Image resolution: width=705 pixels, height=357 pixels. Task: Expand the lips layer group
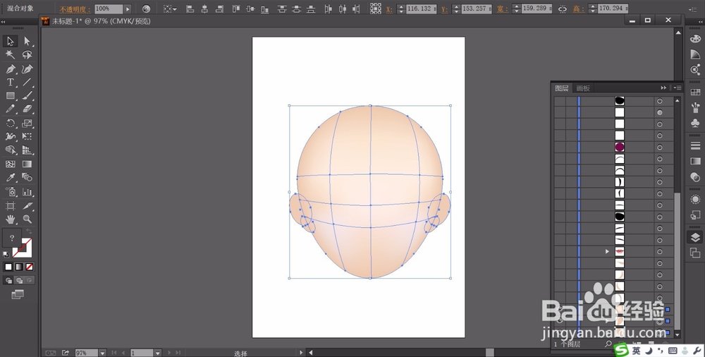coord(607,251)
